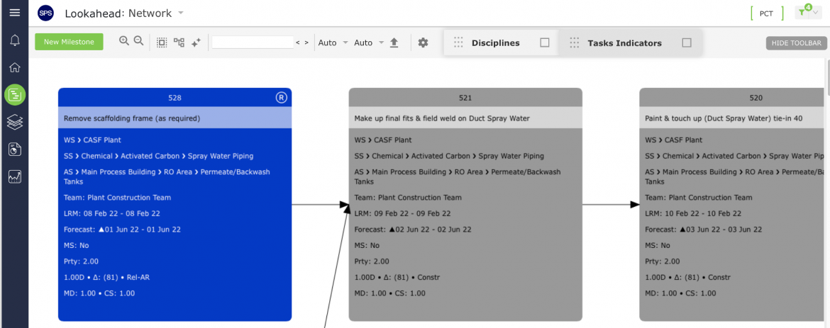Screen dimensions: 830x328
Task: Click 'MS: No' in task 520
Action: tap(658, 246)
